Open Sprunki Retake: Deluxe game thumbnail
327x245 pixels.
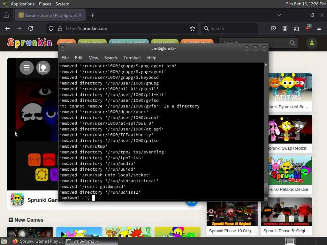(290, 170)
